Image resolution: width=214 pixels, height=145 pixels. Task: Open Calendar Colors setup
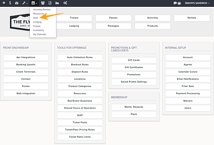click(188, 72)
